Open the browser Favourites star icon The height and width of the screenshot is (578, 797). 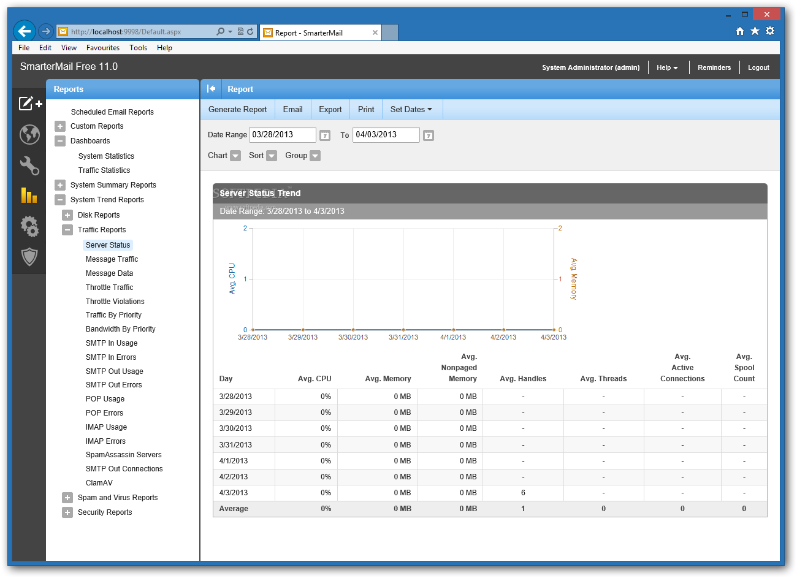click(x=755, y=31)
